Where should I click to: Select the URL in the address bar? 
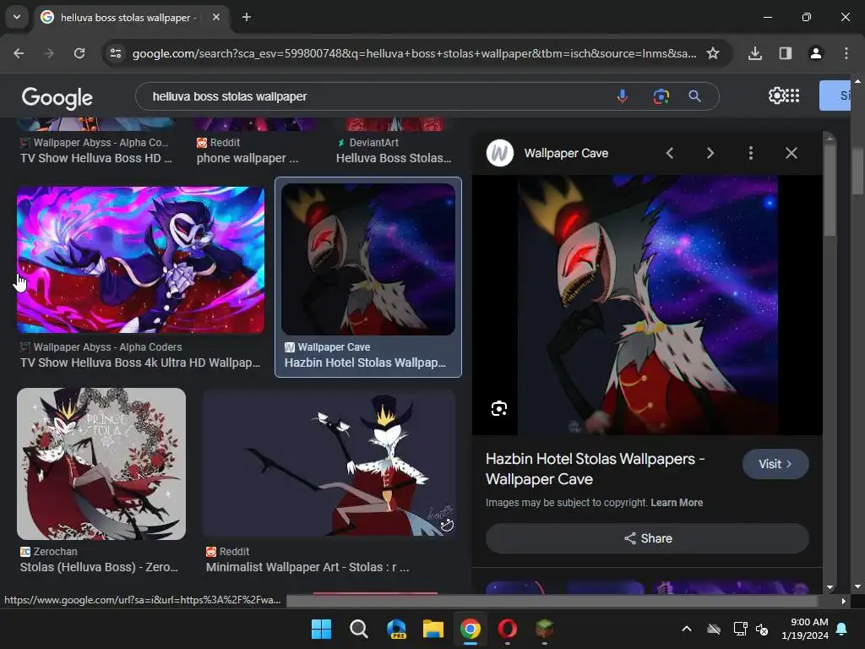coord(414,53)
